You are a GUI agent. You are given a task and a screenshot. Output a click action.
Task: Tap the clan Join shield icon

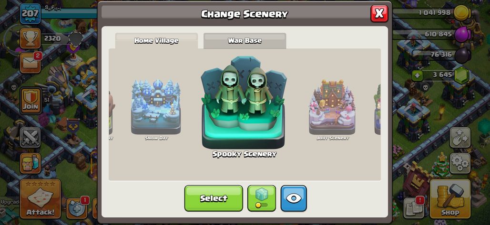[x=31, y=101]
